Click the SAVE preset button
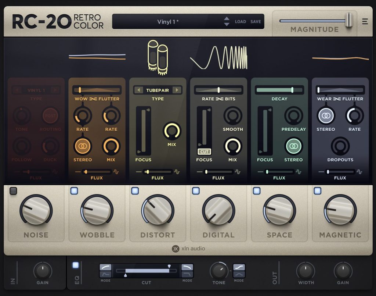This screenshot has height=296, width=376. 256,22
